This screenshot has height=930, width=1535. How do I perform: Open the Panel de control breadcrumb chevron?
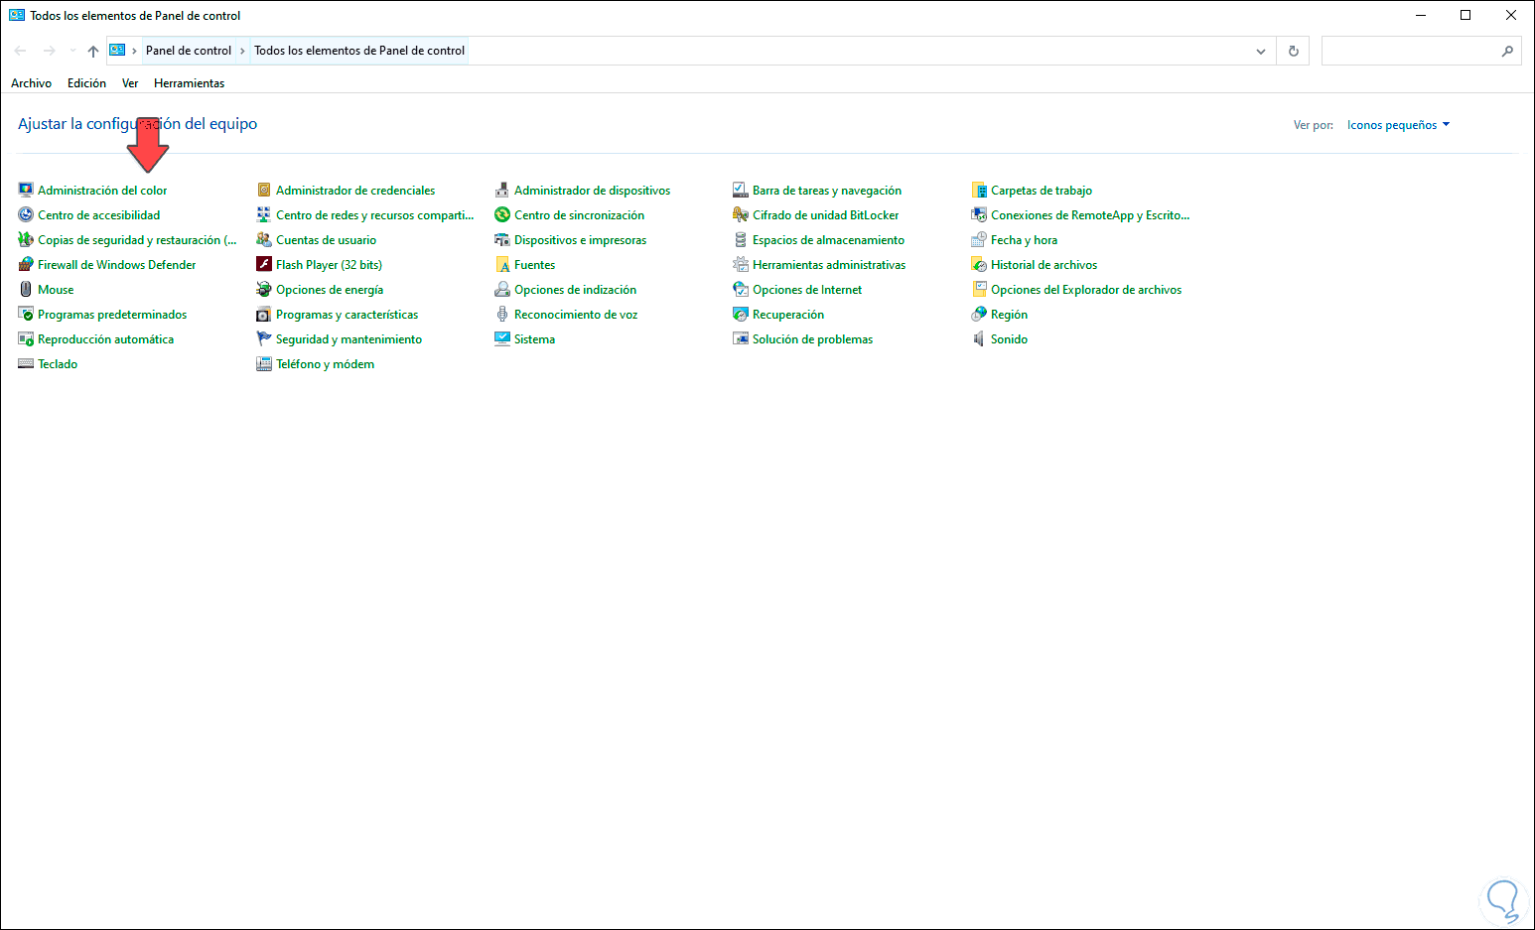pos(241,51)
